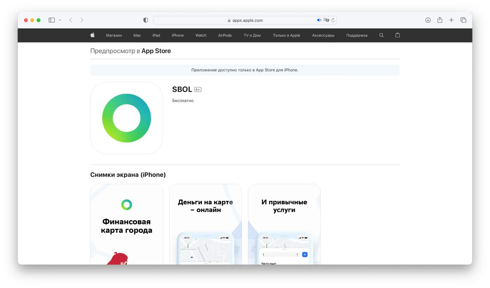
Task: Click the apps.apple.com address field
Action: pos(245,20)
